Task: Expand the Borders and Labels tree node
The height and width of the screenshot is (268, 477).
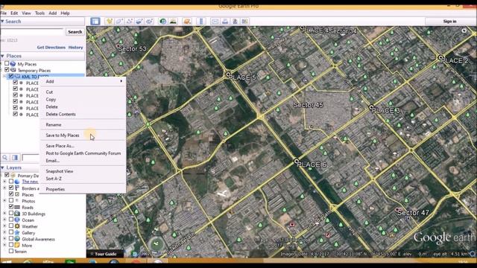Action: point(4,188)
